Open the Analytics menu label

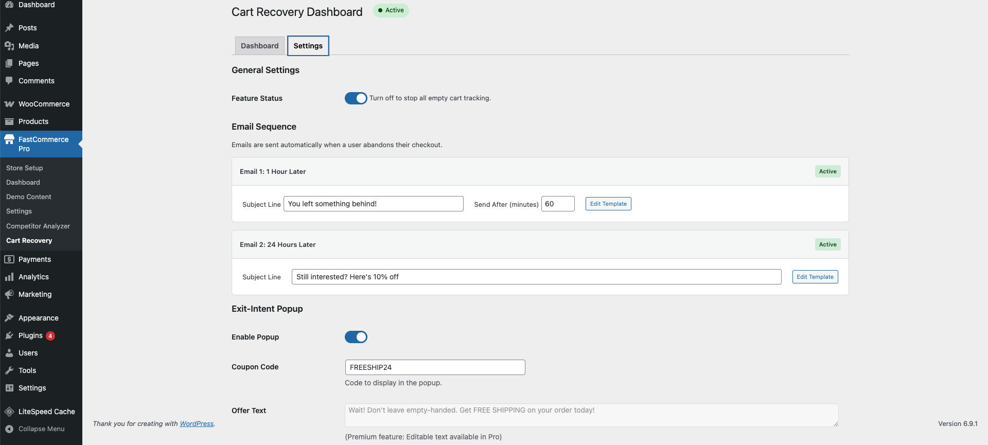[34, 277]
